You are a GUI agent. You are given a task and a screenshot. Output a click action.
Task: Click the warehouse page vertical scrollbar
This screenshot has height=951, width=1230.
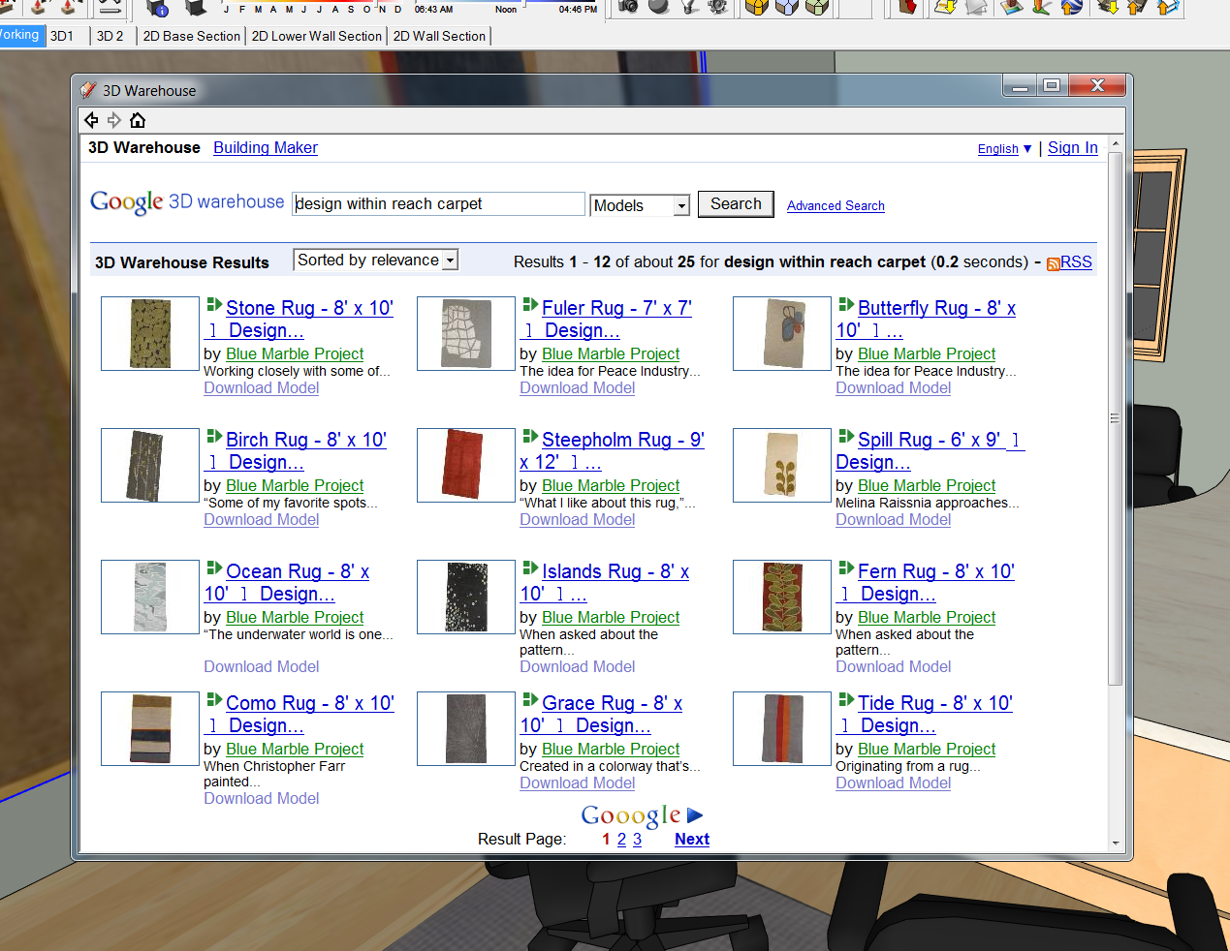[x=1115, y=418]
